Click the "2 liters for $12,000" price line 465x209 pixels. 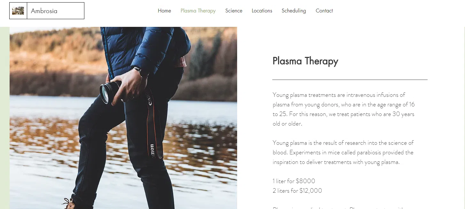(x=297, y=191)
